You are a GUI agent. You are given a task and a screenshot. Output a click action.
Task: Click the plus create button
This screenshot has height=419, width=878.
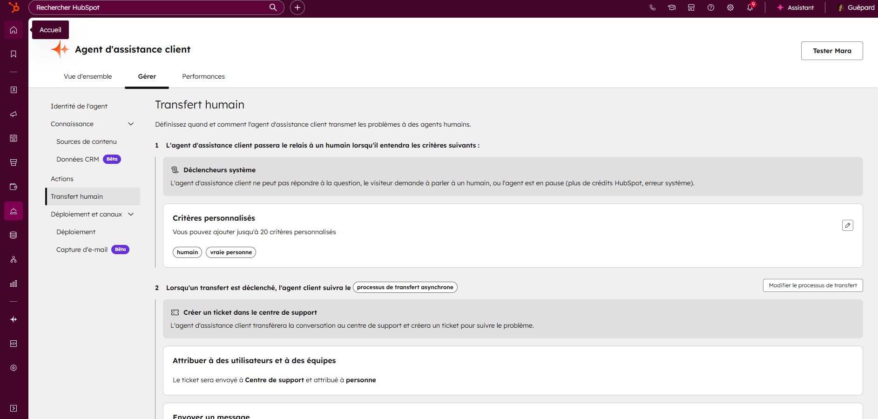coord(297,7)
